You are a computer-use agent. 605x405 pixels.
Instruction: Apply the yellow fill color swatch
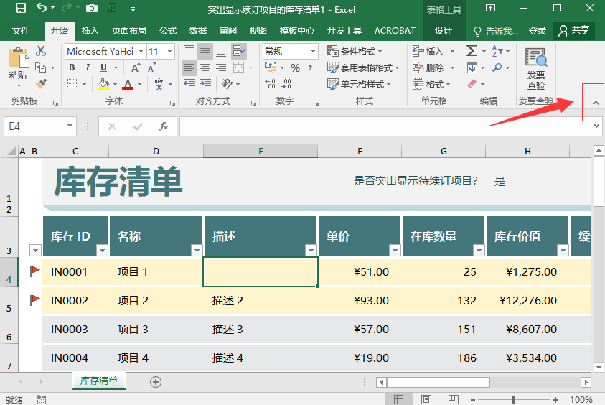click(103, 84)
